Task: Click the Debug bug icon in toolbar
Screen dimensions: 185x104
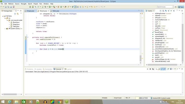Action: click(45, 7)
